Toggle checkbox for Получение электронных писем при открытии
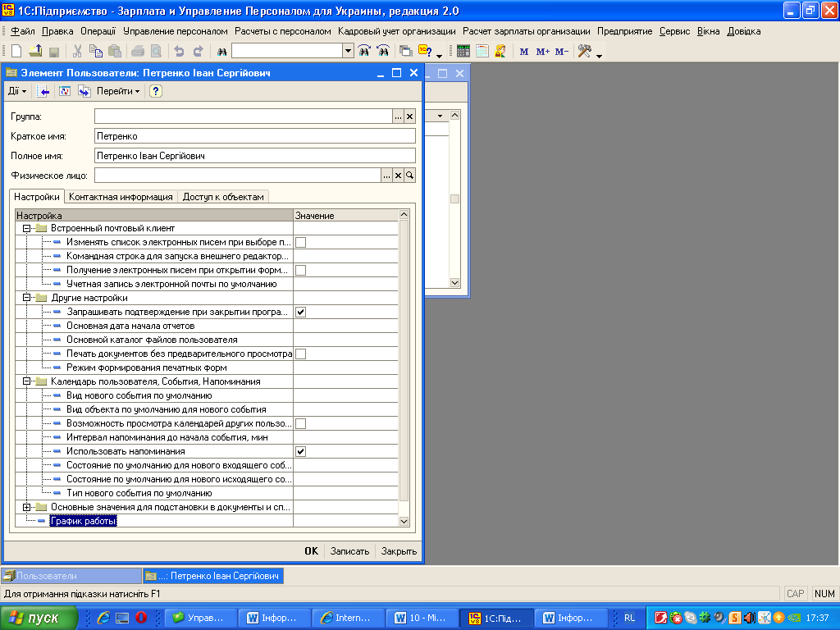 tap(300, 270)
